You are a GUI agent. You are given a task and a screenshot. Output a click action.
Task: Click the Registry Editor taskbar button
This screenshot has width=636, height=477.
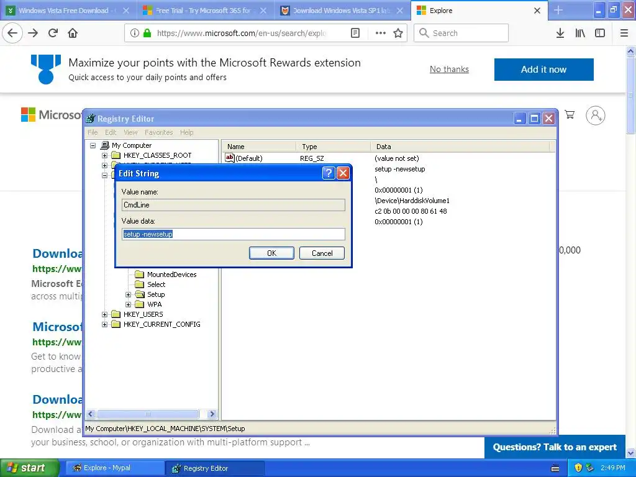click(215, 468)
